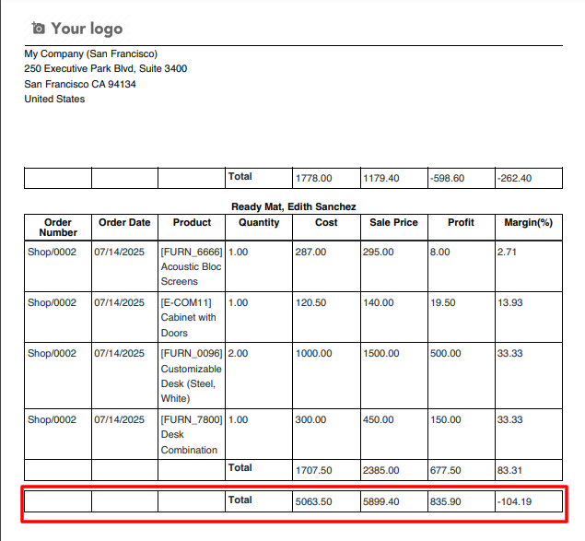Click the grand total profit 835.90
Viewport: 585px width, 541px height.
446,501
